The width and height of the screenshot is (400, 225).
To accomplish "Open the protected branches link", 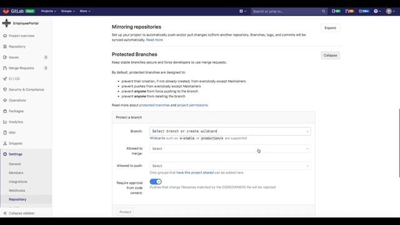I will pos(154,105).
